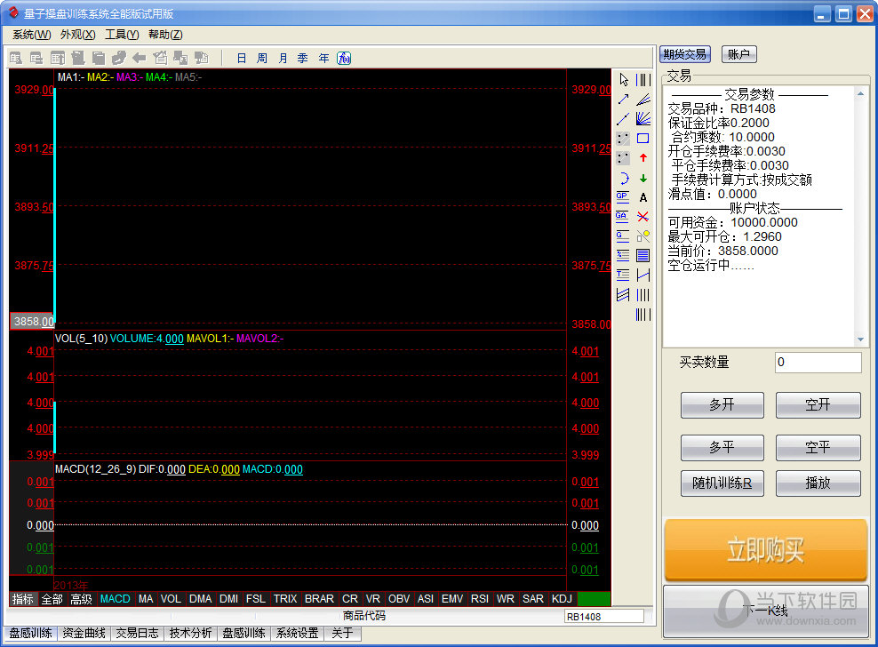Click the green down arrow marker tool
The width and height of the screenshot is (878, 647).
click(643, 178)
